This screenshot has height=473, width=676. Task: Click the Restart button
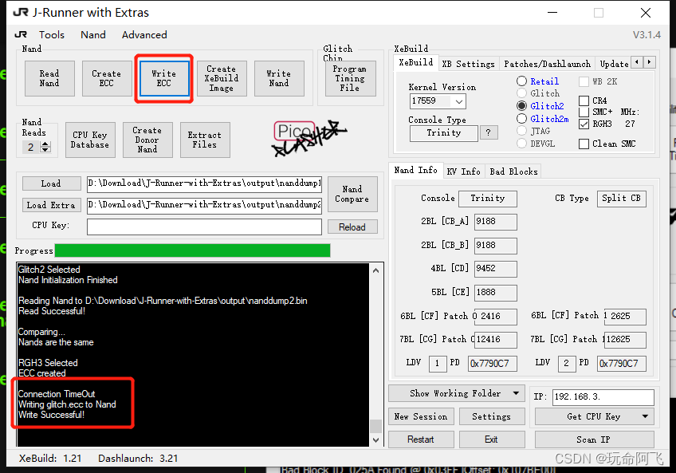click(x=421, y=439)
